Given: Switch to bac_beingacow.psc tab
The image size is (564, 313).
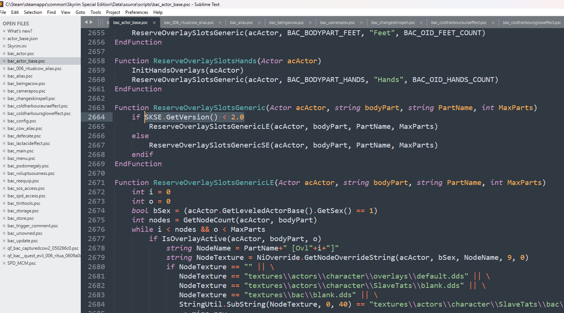Looking at the screenshot, I should pos(287,22).
